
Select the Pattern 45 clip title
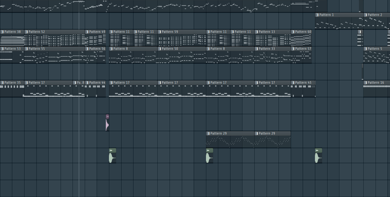pyautogui.click(x=303, y=82)
